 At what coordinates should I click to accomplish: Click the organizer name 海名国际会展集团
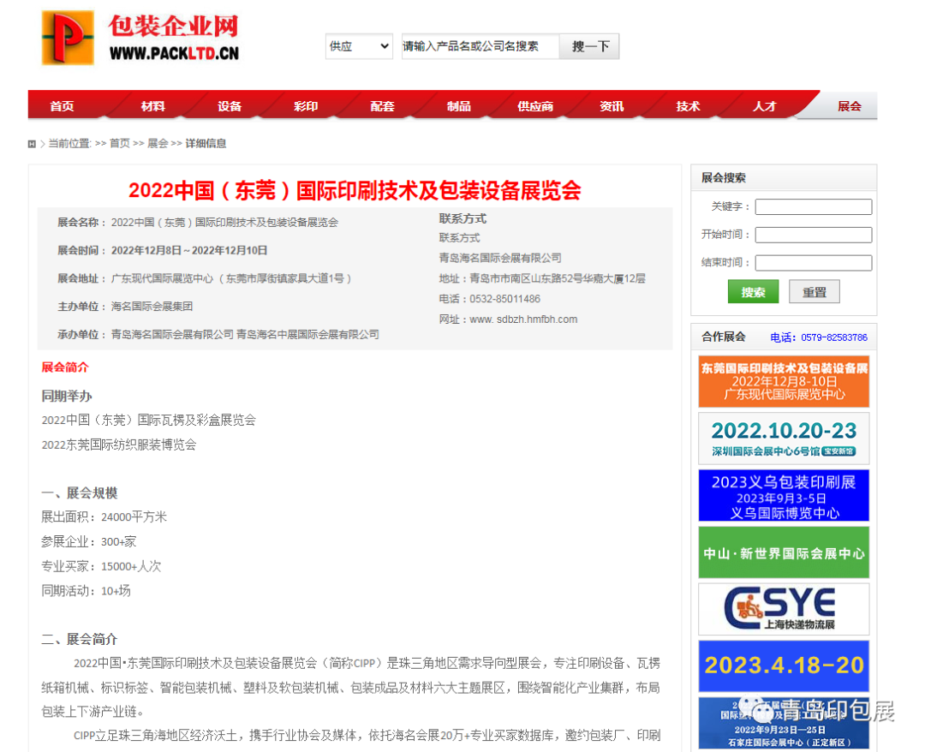coord(152,306)
